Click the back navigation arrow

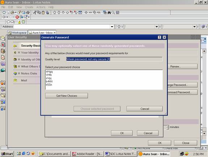(x=4, y=17)
